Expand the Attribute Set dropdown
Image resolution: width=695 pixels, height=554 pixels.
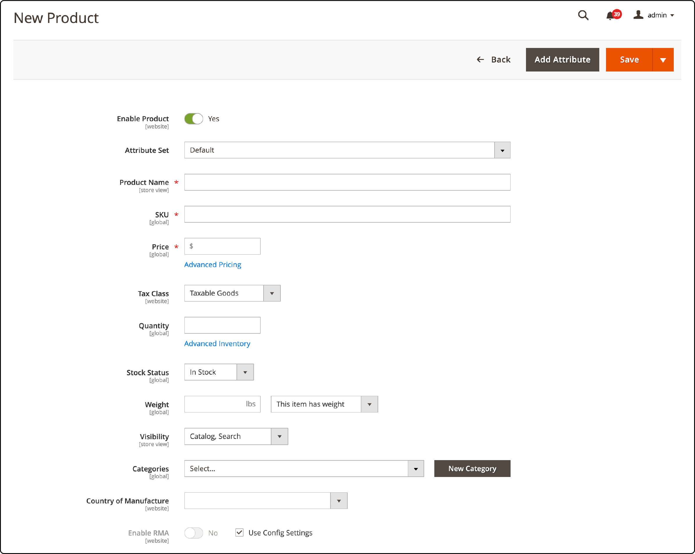(x=503, y=150)
